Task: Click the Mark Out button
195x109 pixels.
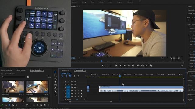Action: (111, 66)
